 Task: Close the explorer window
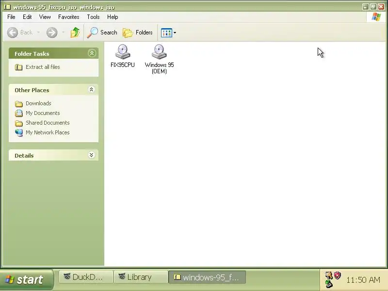pos(381,7)
